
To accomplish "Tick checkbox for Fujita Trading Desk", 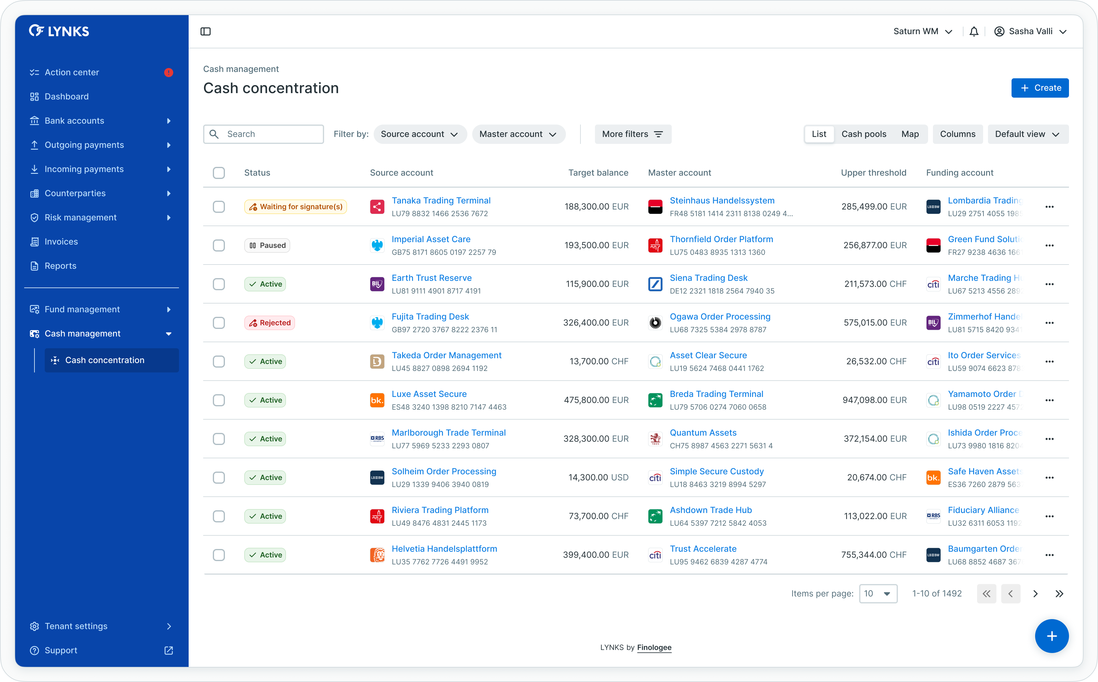I will click(x=219, y=323).
